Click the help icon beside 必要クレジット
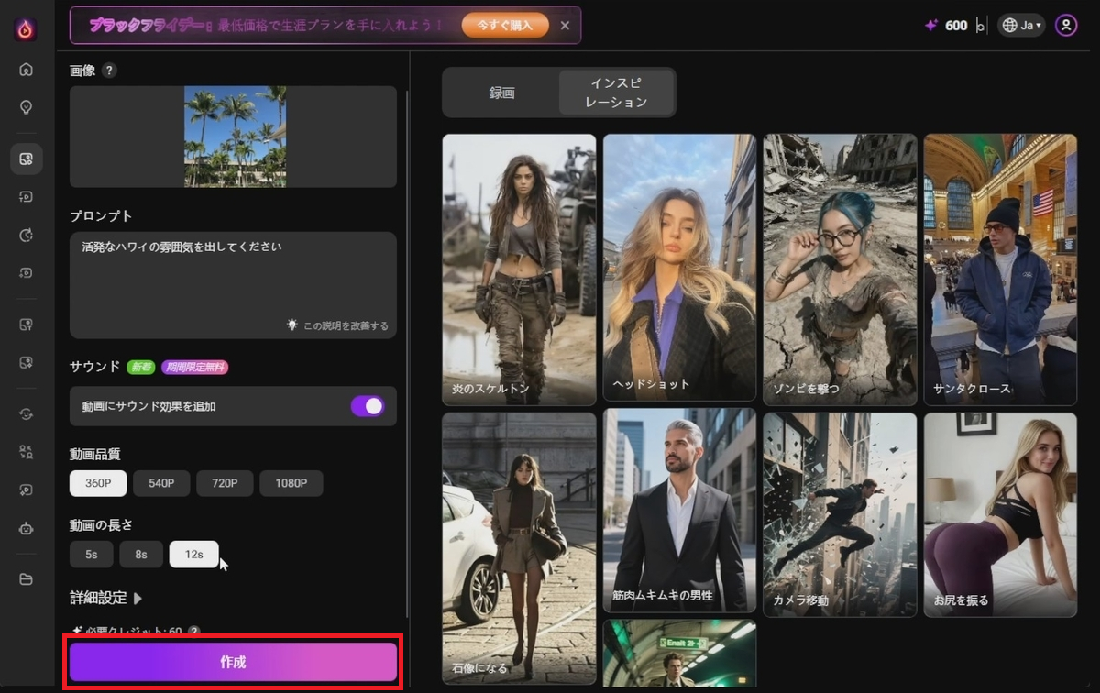 pos(193,632)
